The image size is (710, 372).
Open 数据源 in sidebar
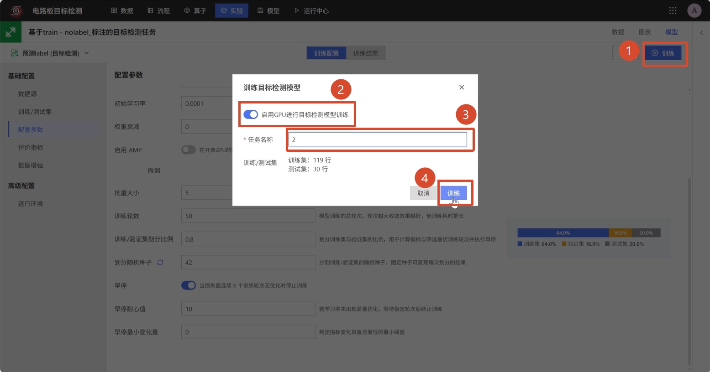point(27,94)
